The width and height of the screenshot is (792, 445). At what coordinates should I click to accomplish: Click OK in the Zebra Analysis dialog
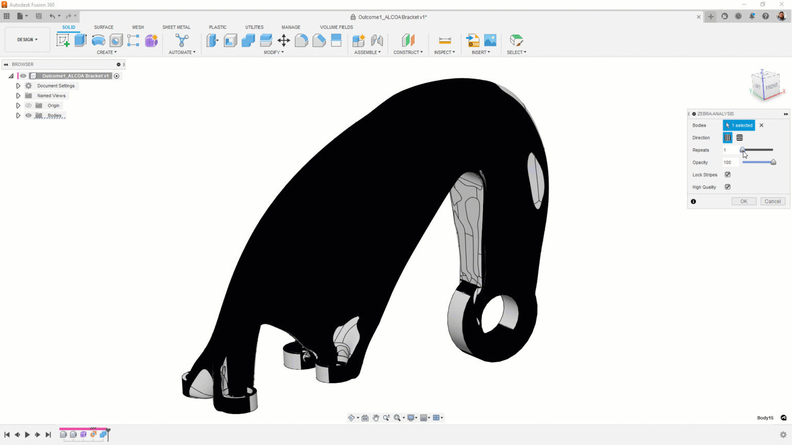744,201
